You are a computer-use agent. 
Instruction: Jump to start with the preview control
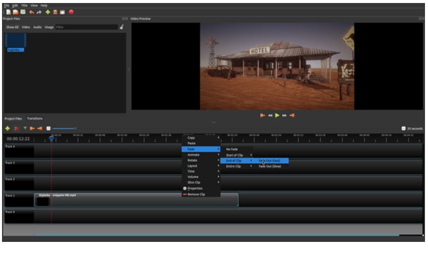click(263, 115)
